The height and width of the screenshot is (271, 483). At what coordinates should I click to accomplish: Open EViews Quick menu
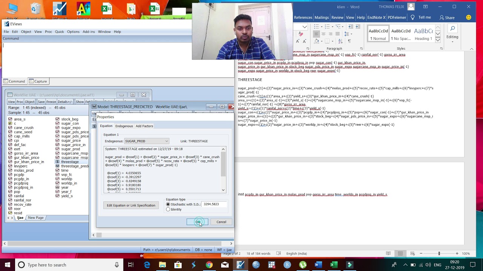click(x=59, y=32)
